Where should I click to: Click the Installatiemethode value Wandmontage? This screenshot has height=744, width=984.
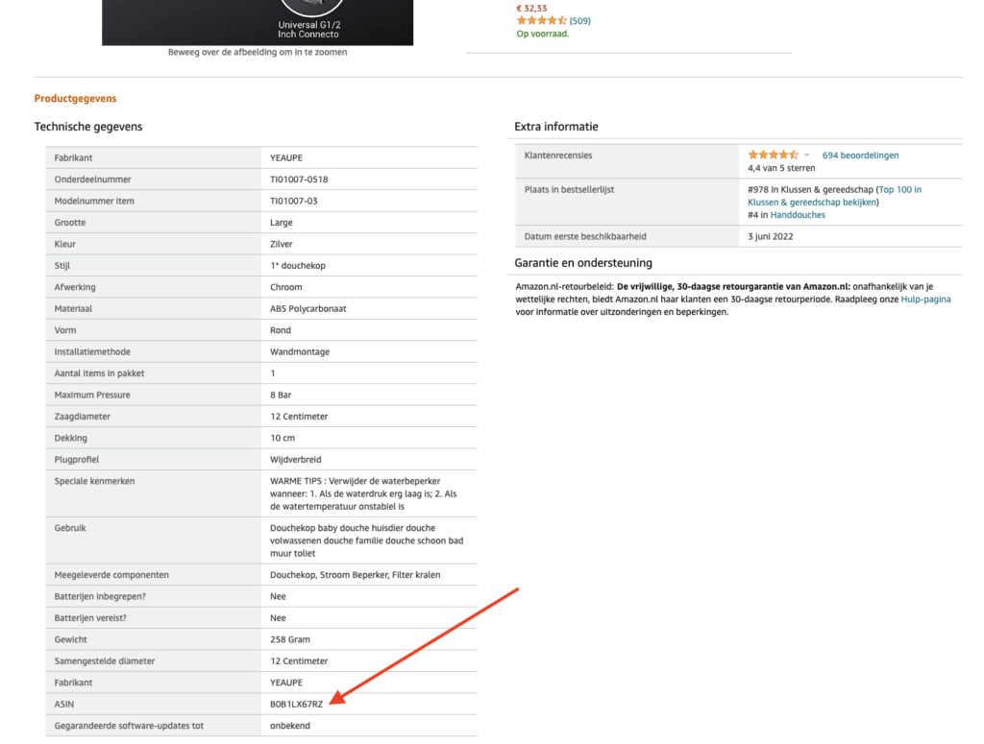(300, 352)
